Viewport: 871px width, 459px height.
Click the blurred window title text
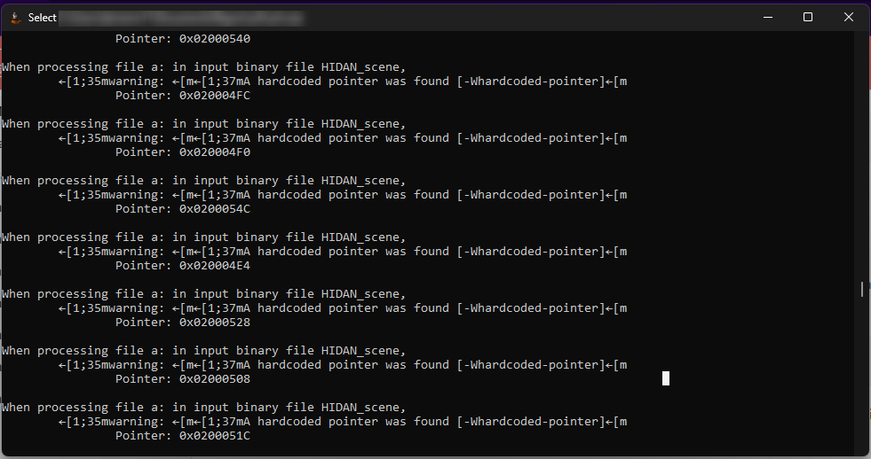182,18
